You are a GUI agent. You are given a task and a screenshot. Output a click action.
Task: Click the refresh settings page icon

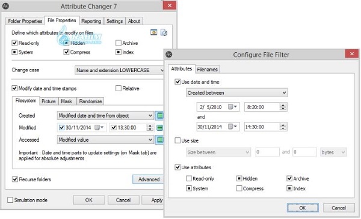(x=164, y=32)
